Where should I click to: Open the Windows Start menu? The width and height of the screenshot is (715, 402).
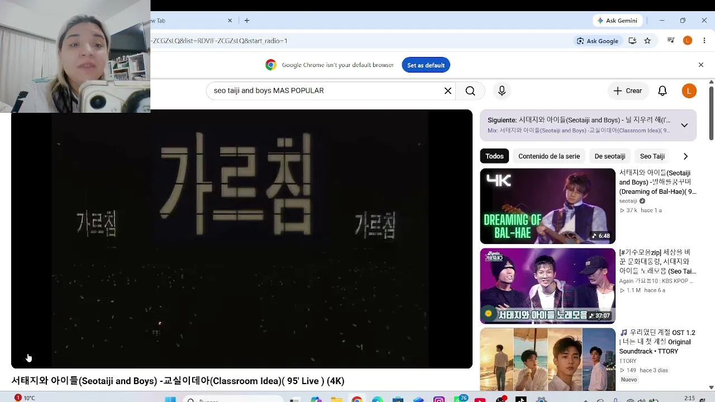point(170,399)
